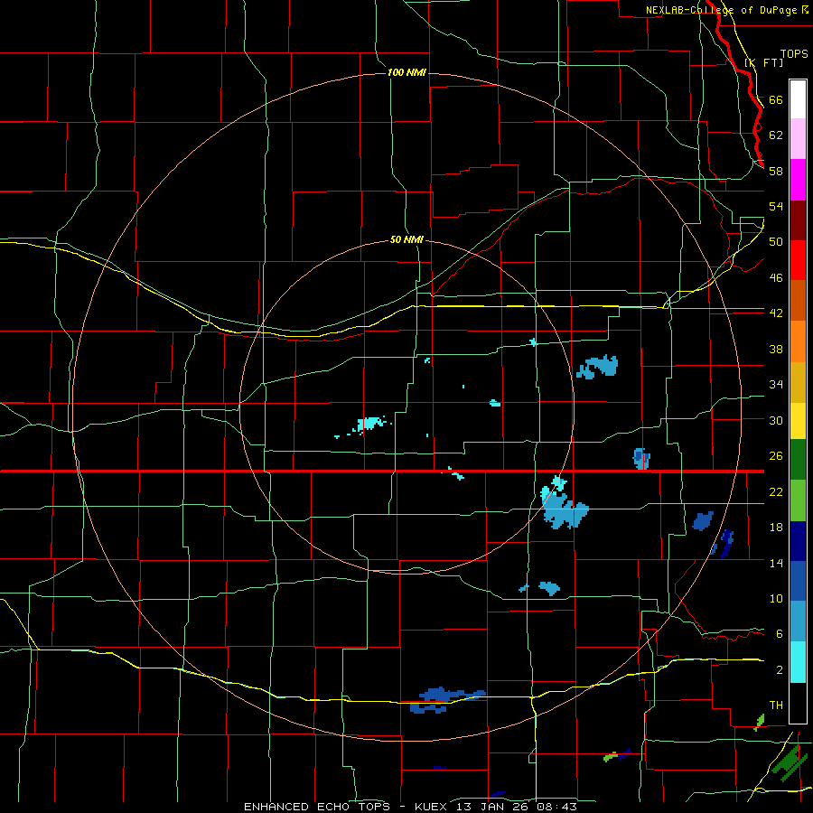Click the '54' scale label
Image resolution: width=813 pixels, height=813 pixels.
coord(776,206)
